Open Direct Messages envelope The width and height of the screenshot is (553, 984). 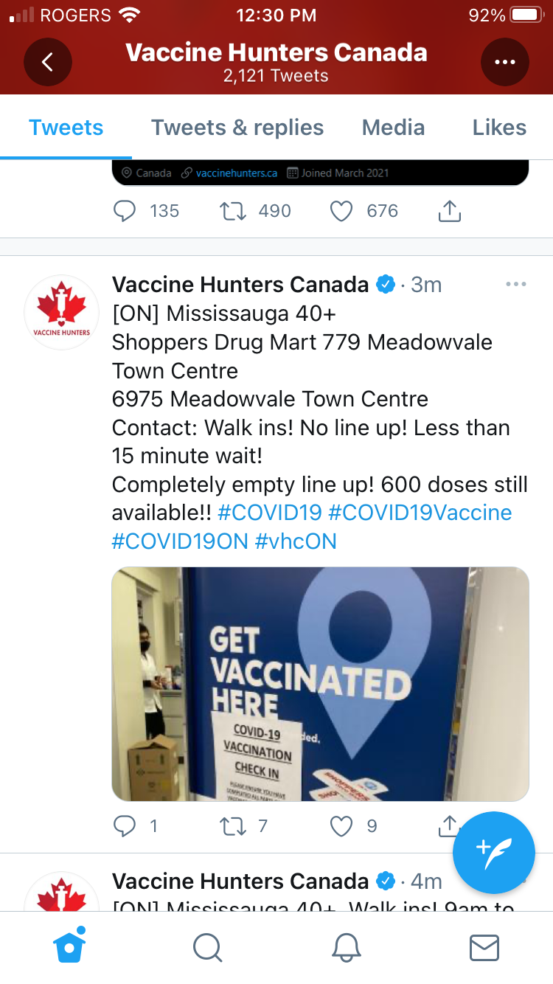(x=484, y=947)
